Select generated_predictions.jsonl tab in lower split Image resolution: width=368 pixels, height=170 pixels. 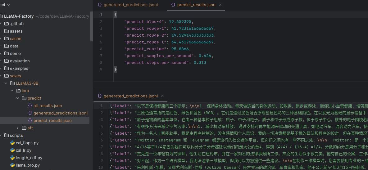130,96
